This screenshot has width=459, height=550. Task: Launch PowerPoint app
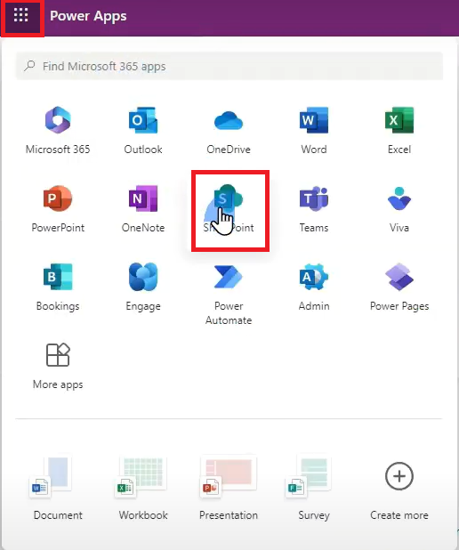(x=58, y=209)
